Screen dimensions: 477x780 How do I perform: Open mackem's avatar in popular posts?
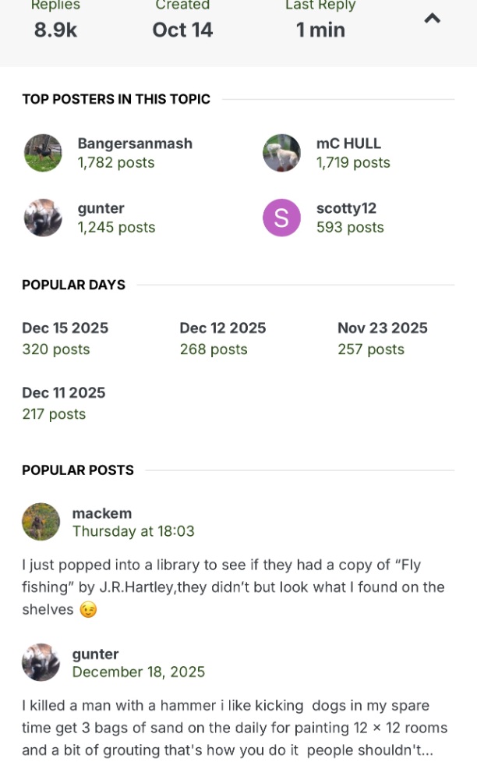coord(41,522)
